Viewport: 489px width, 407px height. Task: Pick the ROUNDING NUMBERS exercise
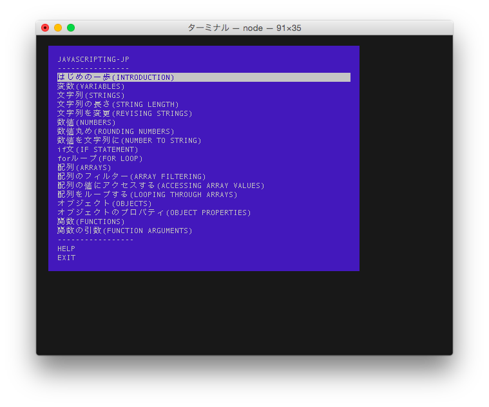coord(115,131)
